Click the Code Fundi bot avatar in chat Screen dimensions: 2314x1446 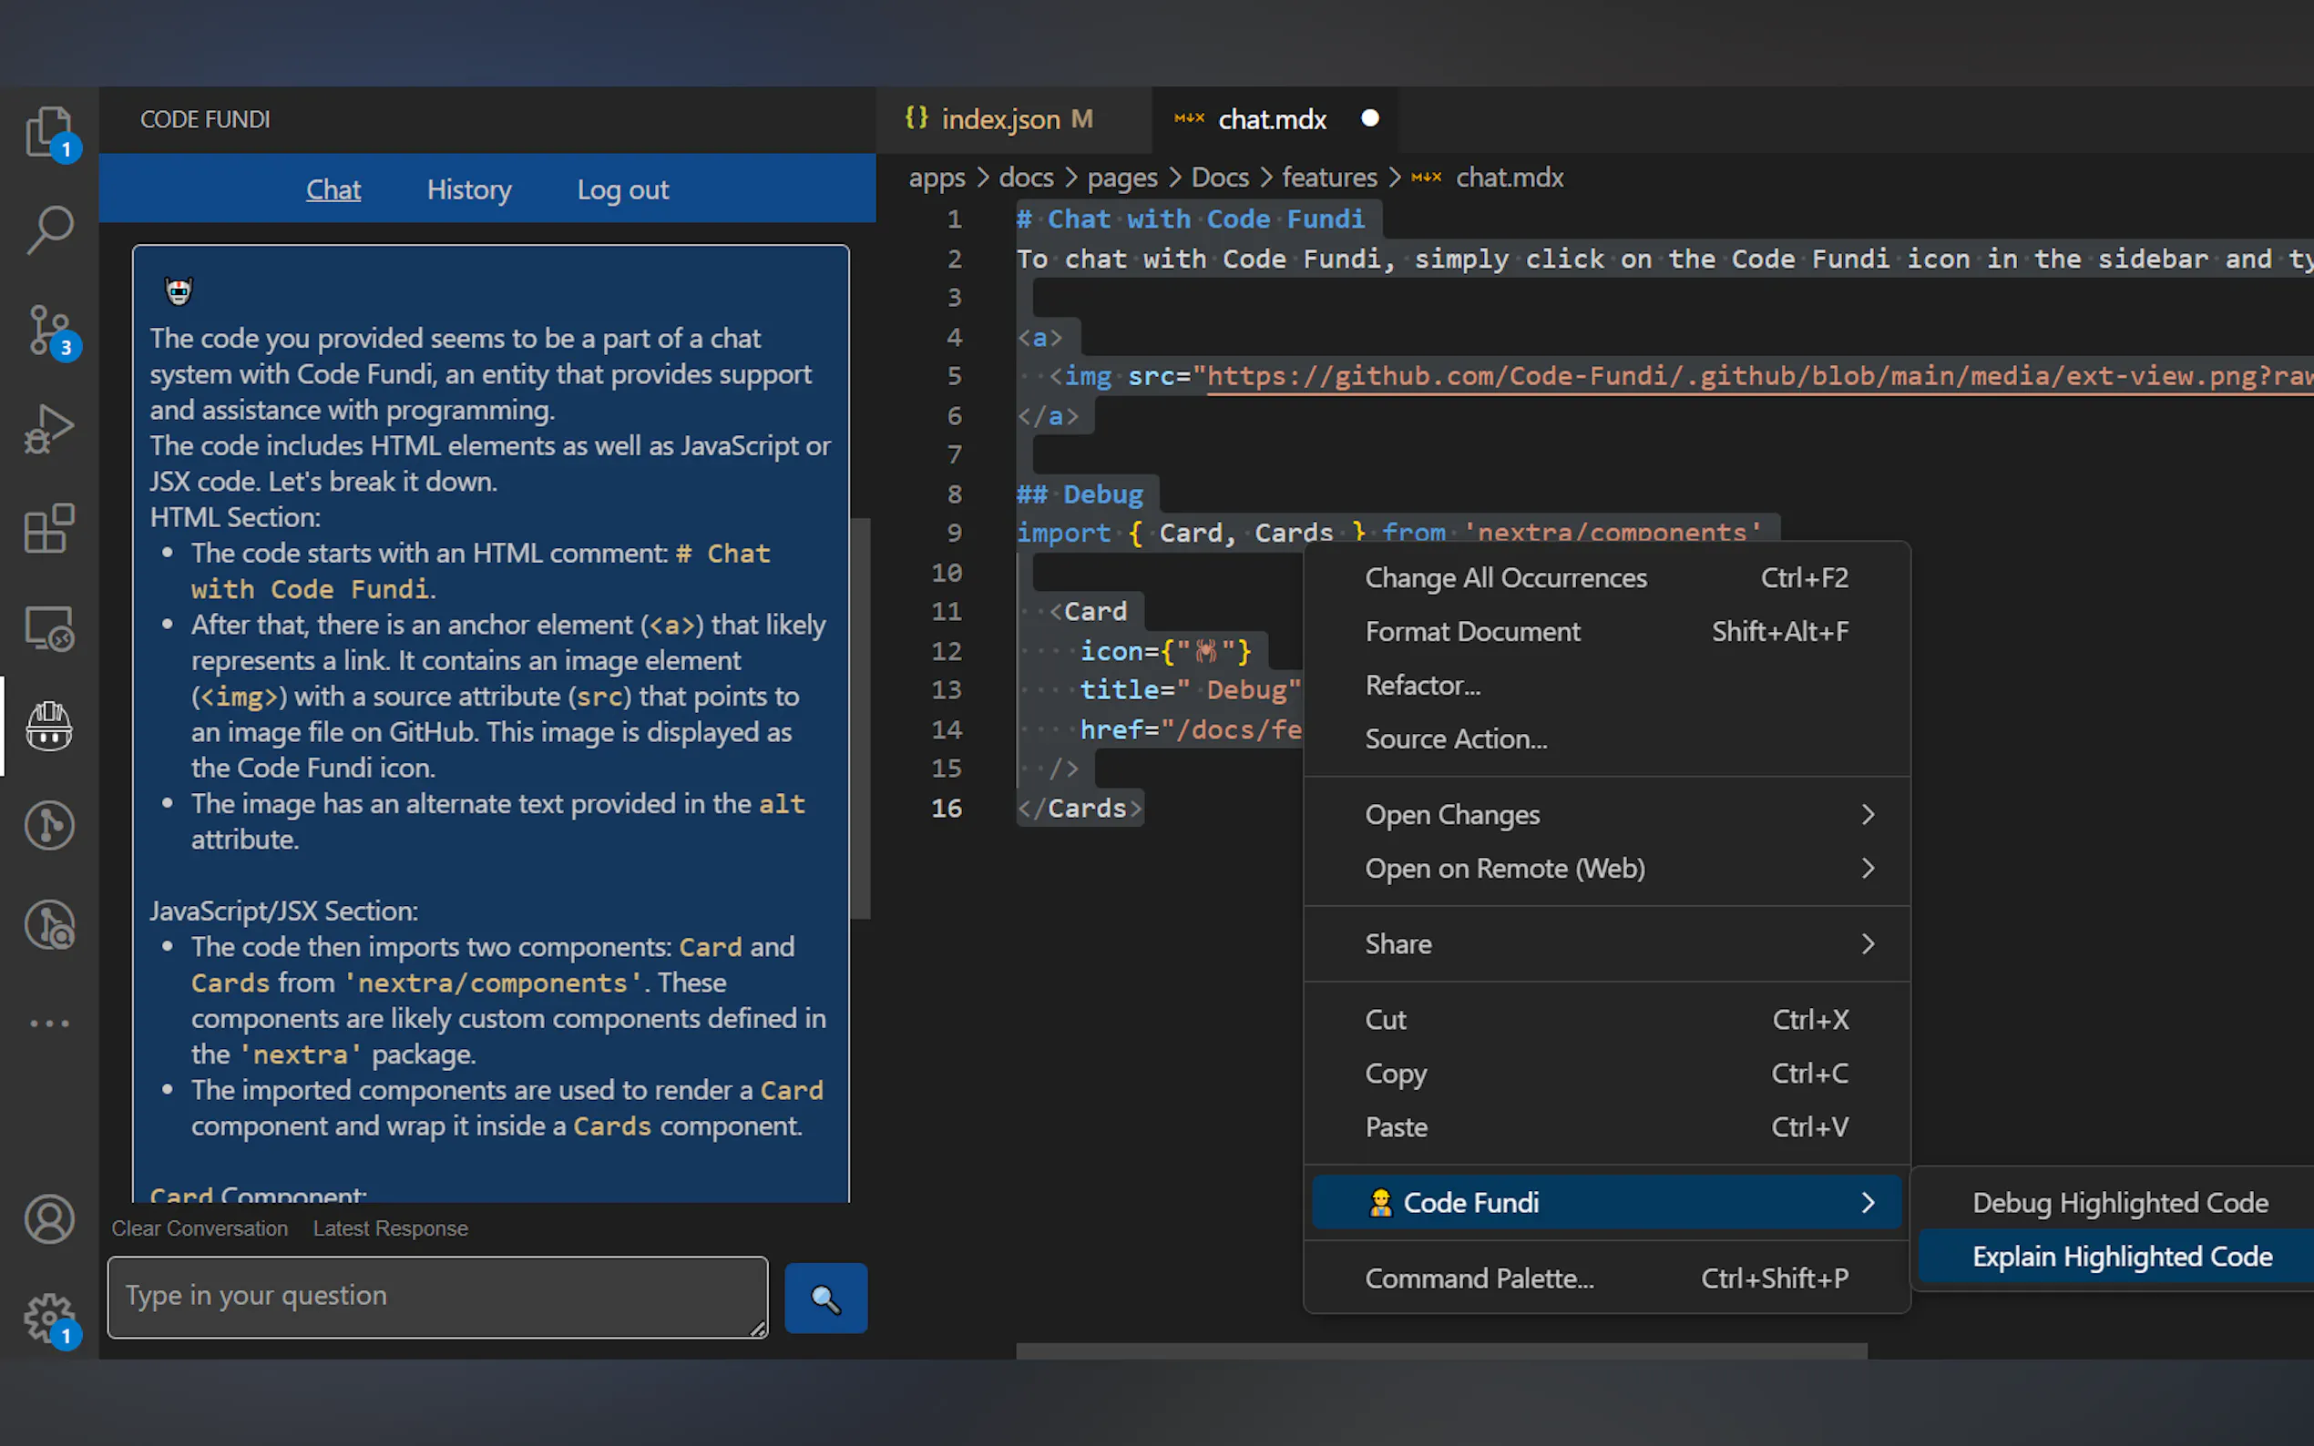[x=179, y=290]
